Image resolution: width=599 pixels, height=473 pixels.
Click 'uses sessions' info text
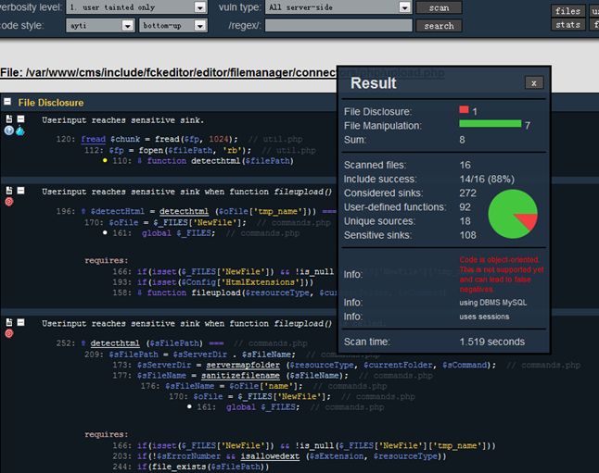tap(484, 317)
